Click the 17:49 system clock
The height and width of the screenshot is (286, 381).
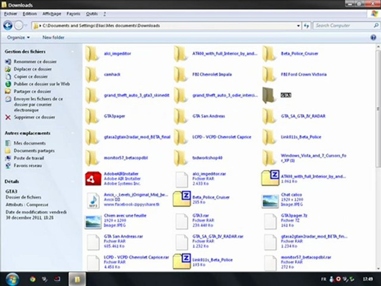368,279
